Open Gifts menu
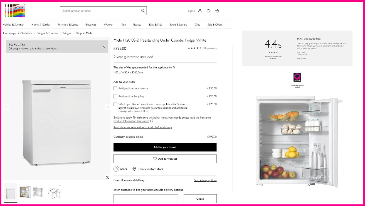The width and height of the screenshot is (365, 206). [x=197, y=25]
